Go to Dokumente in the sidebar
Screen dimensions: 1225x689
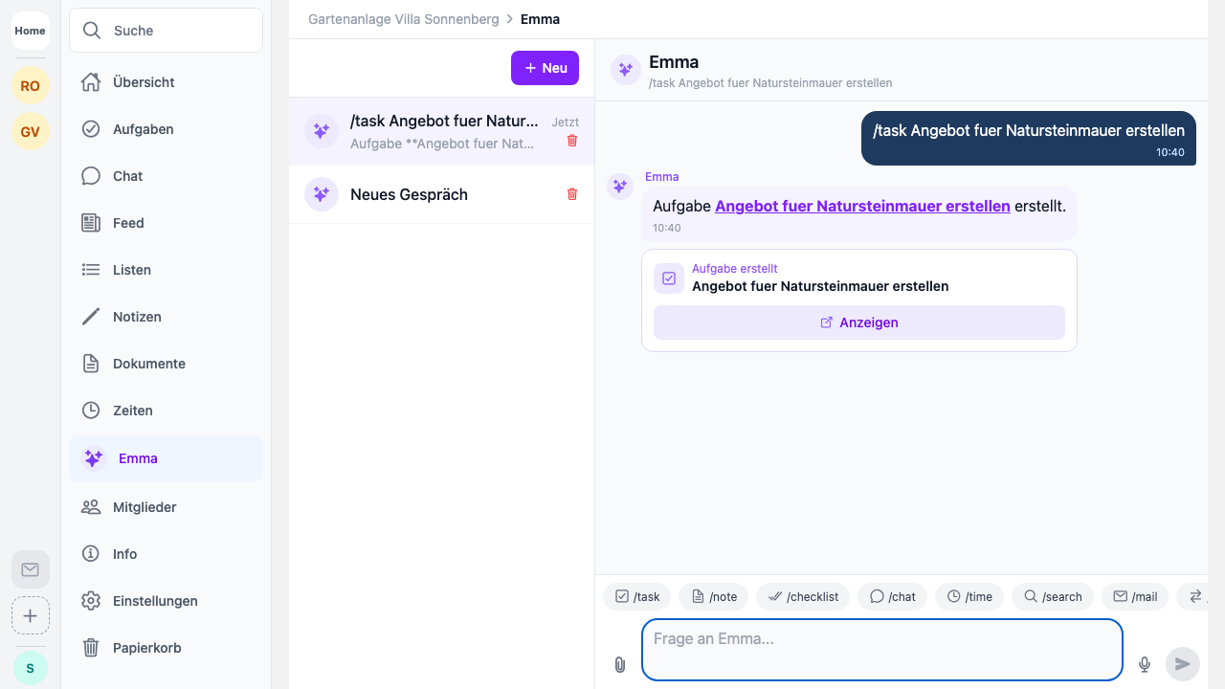148,364
